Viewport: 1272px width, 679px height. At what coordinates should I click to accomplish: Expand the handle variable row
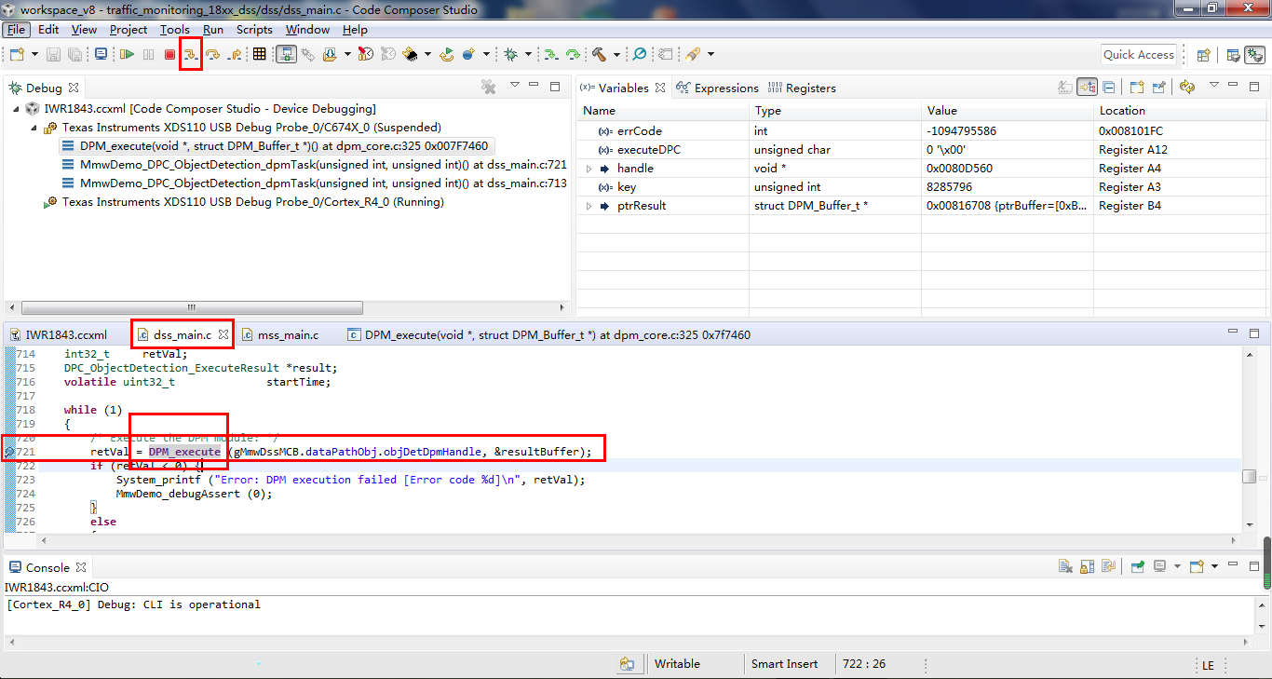(589, 169)
